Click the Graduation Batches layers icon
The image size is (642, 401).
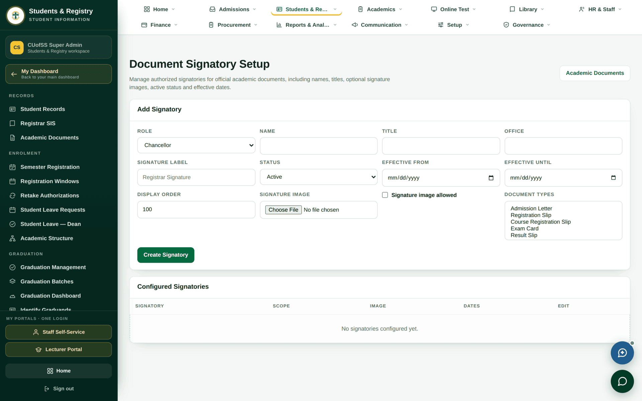(12, 281)
